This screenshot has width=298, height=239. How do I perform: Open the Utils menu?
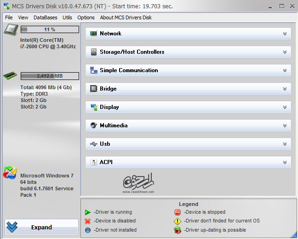(x=67, y=17)
